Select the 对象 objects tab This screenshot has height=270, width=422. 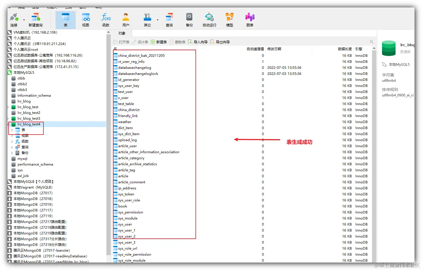tap(122, 33)
